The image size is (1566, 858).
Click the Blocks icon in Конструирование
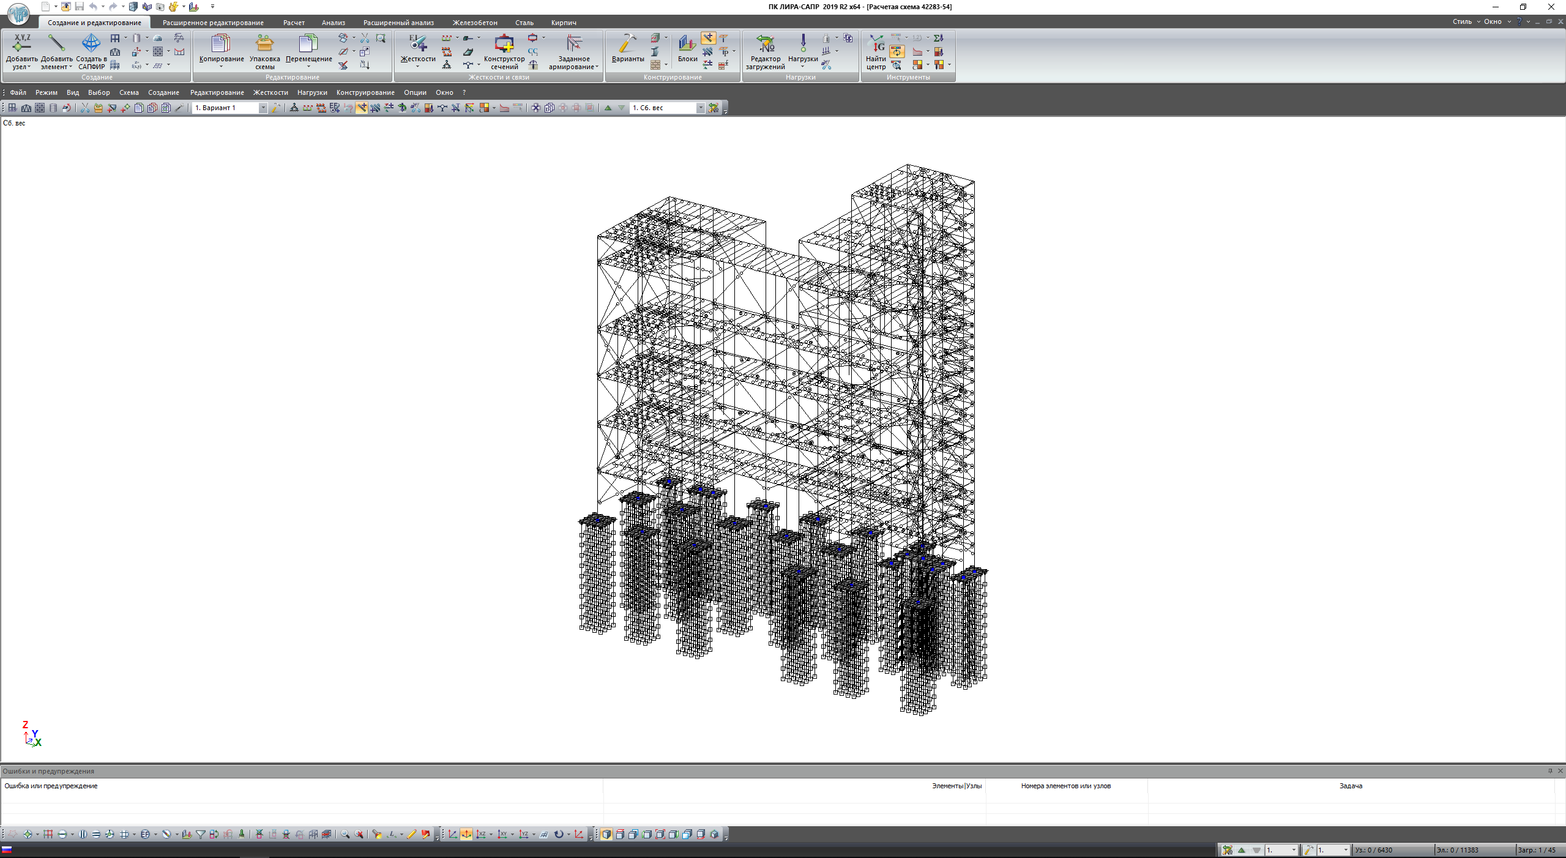click(687, 44)
